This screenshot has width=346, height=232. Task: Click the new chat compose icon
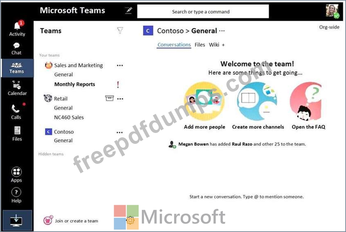click(129, 10)
